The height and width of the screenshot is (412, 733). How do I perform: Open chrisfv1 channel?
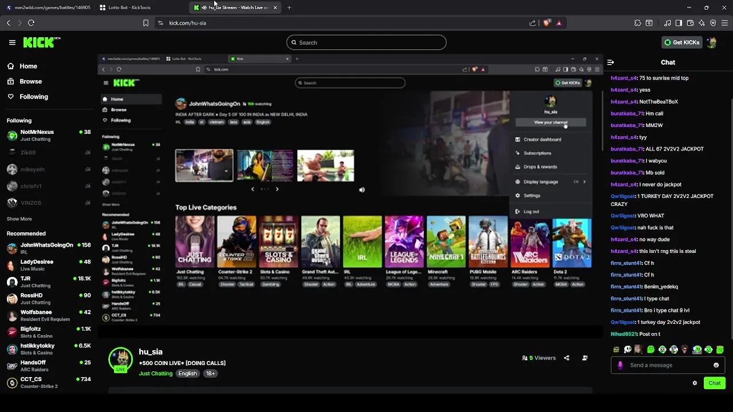tap(48, 186)
